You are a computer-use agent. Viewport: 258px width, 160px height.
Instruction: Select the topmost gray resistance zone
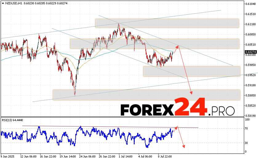pos(167,23)
